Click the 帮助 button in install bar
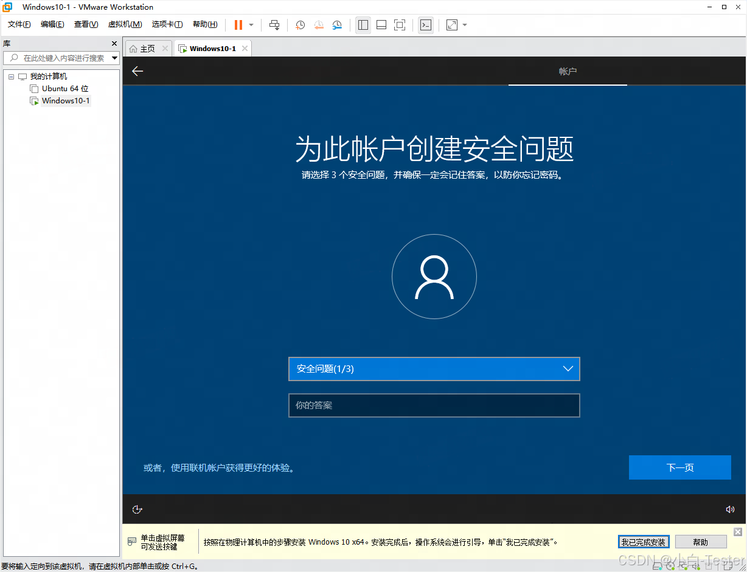Viewport: 747px width, 572px height. pos(701,542)
